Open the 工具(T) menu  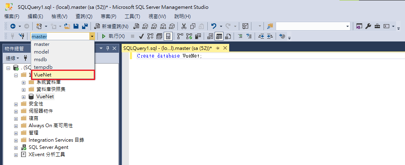[132, 16]
